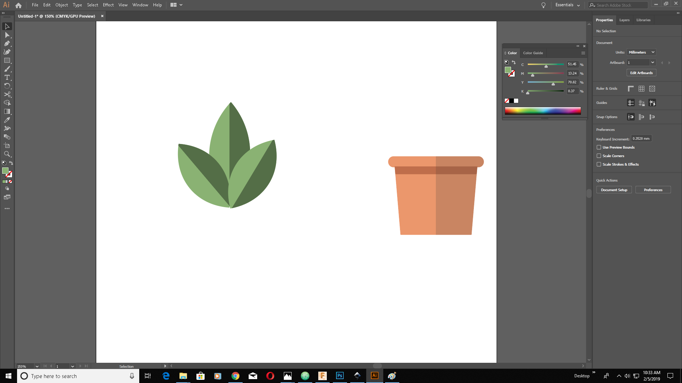Activate the Zoom tool
Screen dimensions: 682x383
click(x=7, y=154)
